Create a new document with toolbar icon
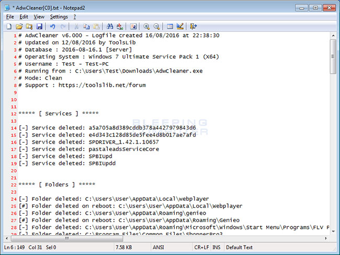The height and width of the screenshot is (255, 340). [x=9, y=27]
